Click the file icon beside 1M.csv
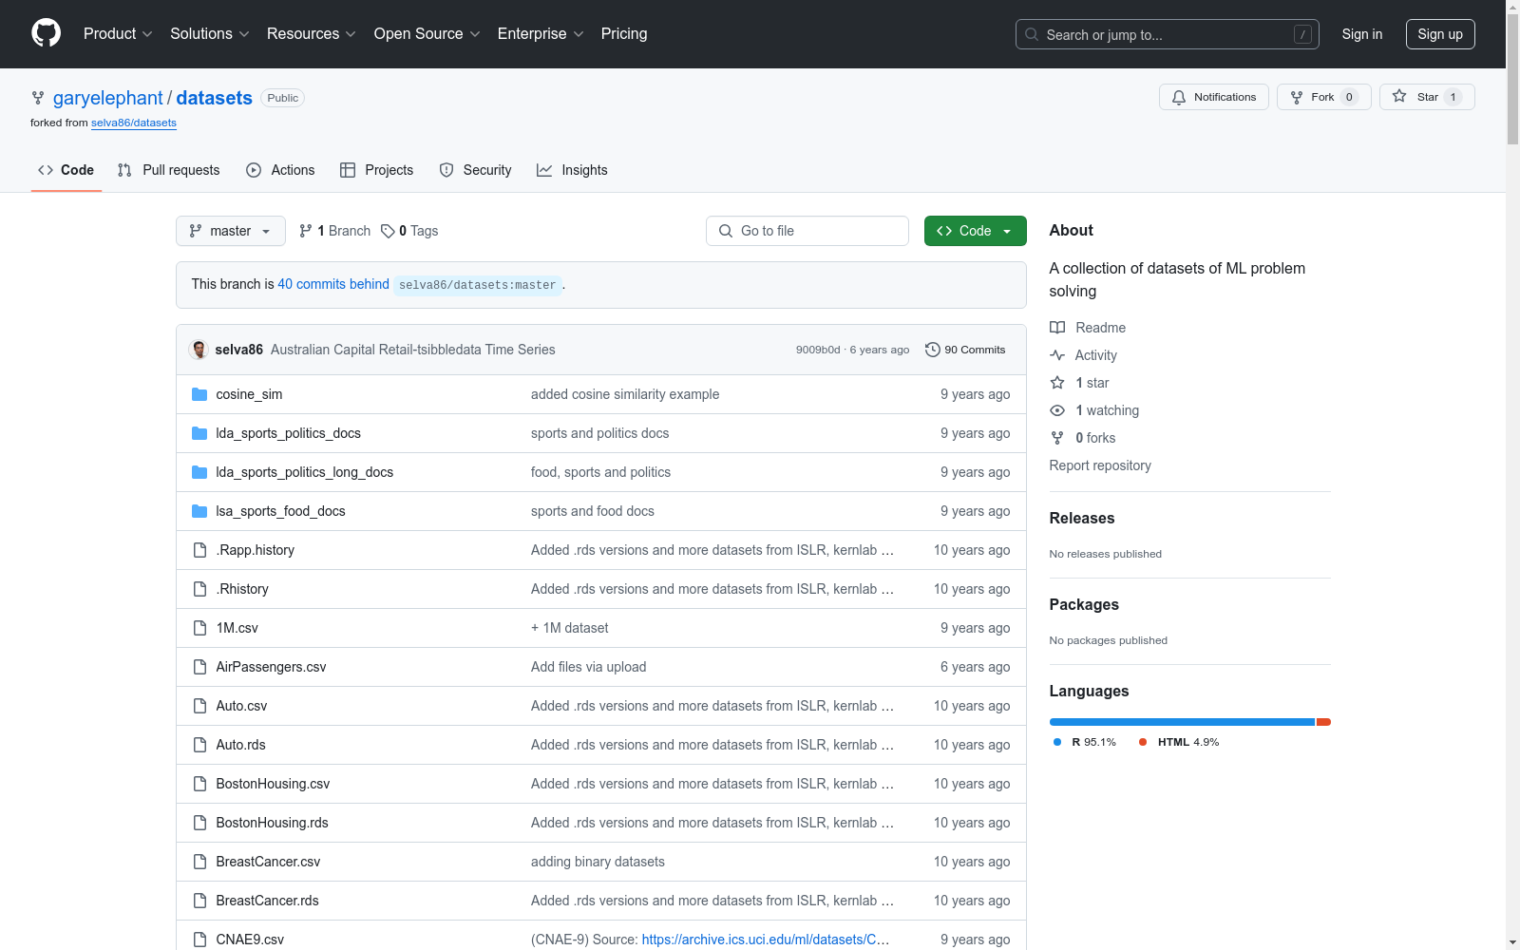Screen dimensions: 1520x950 click(199, 628)
